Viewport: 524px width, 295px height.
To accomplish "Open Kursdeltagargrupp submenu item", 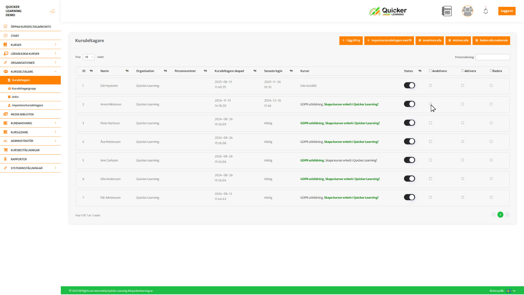I will tap(24, 88).
